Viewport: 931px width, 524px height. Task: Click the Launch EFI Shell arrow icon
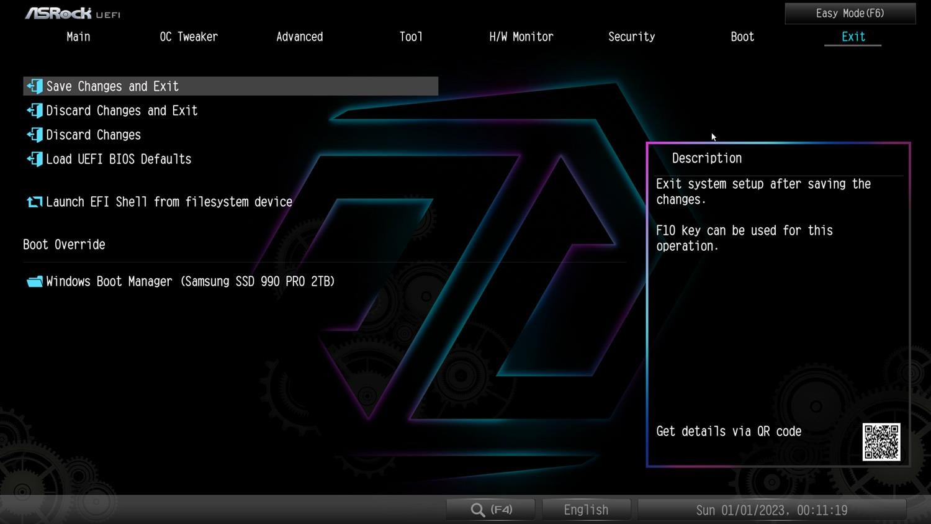[x=35, y=202]
